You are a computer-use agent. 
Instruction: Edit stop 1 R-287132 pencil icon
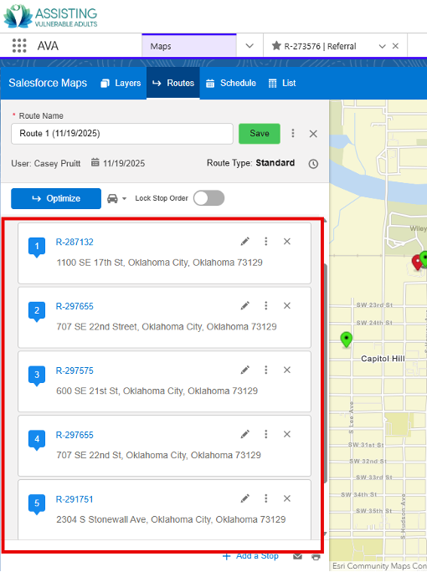point(245,242)
